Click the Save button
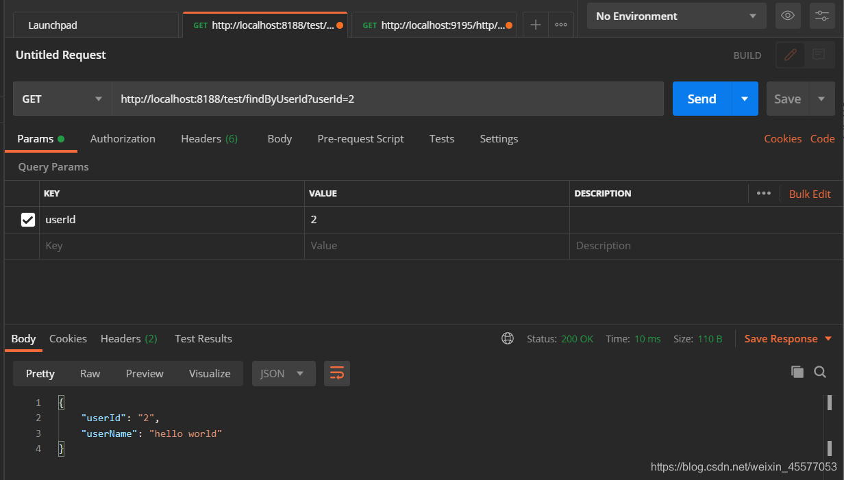 [787, 99]
